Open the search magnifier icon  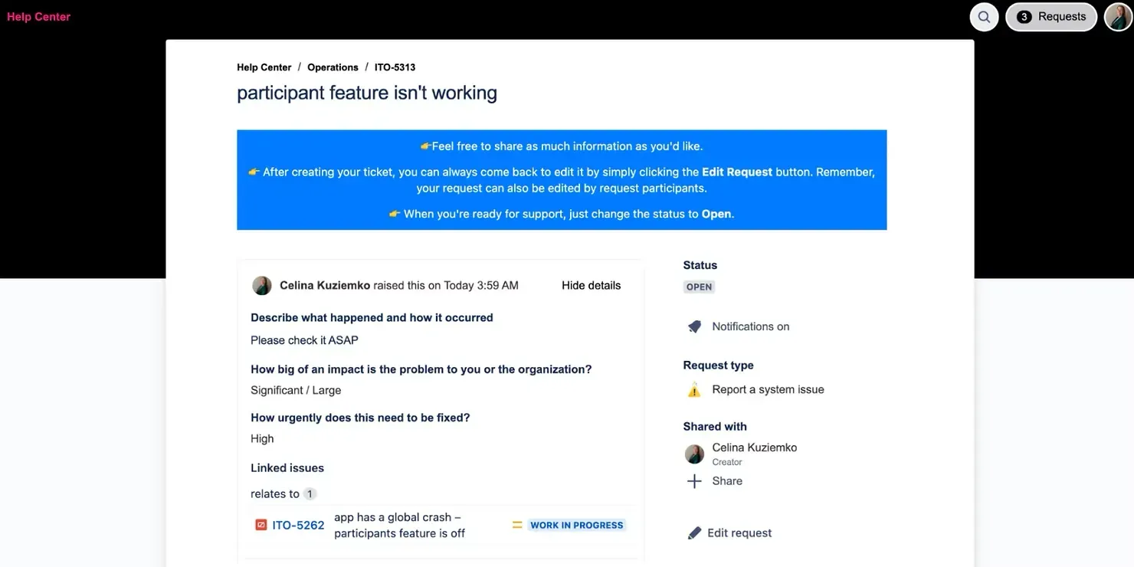[x=984, y=16]
